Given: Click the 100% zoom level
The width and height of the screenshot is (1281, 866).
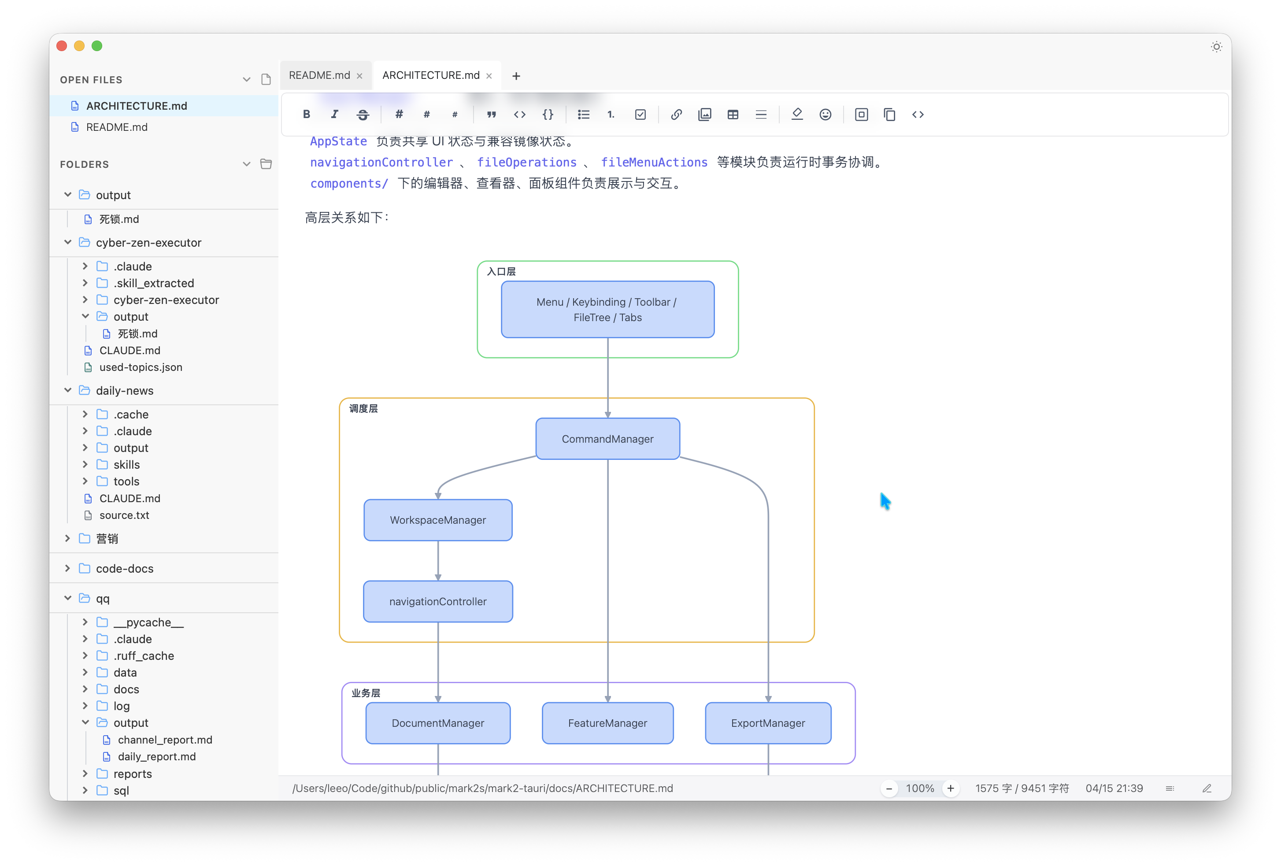Looking at the screenshot, I should 920,788.
